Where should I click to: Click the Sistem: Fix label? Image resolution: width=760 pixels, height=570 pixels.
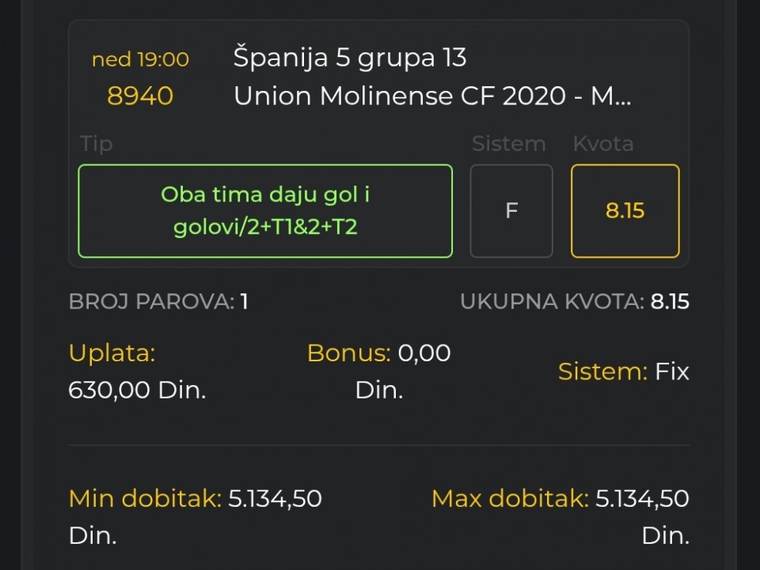623,372
